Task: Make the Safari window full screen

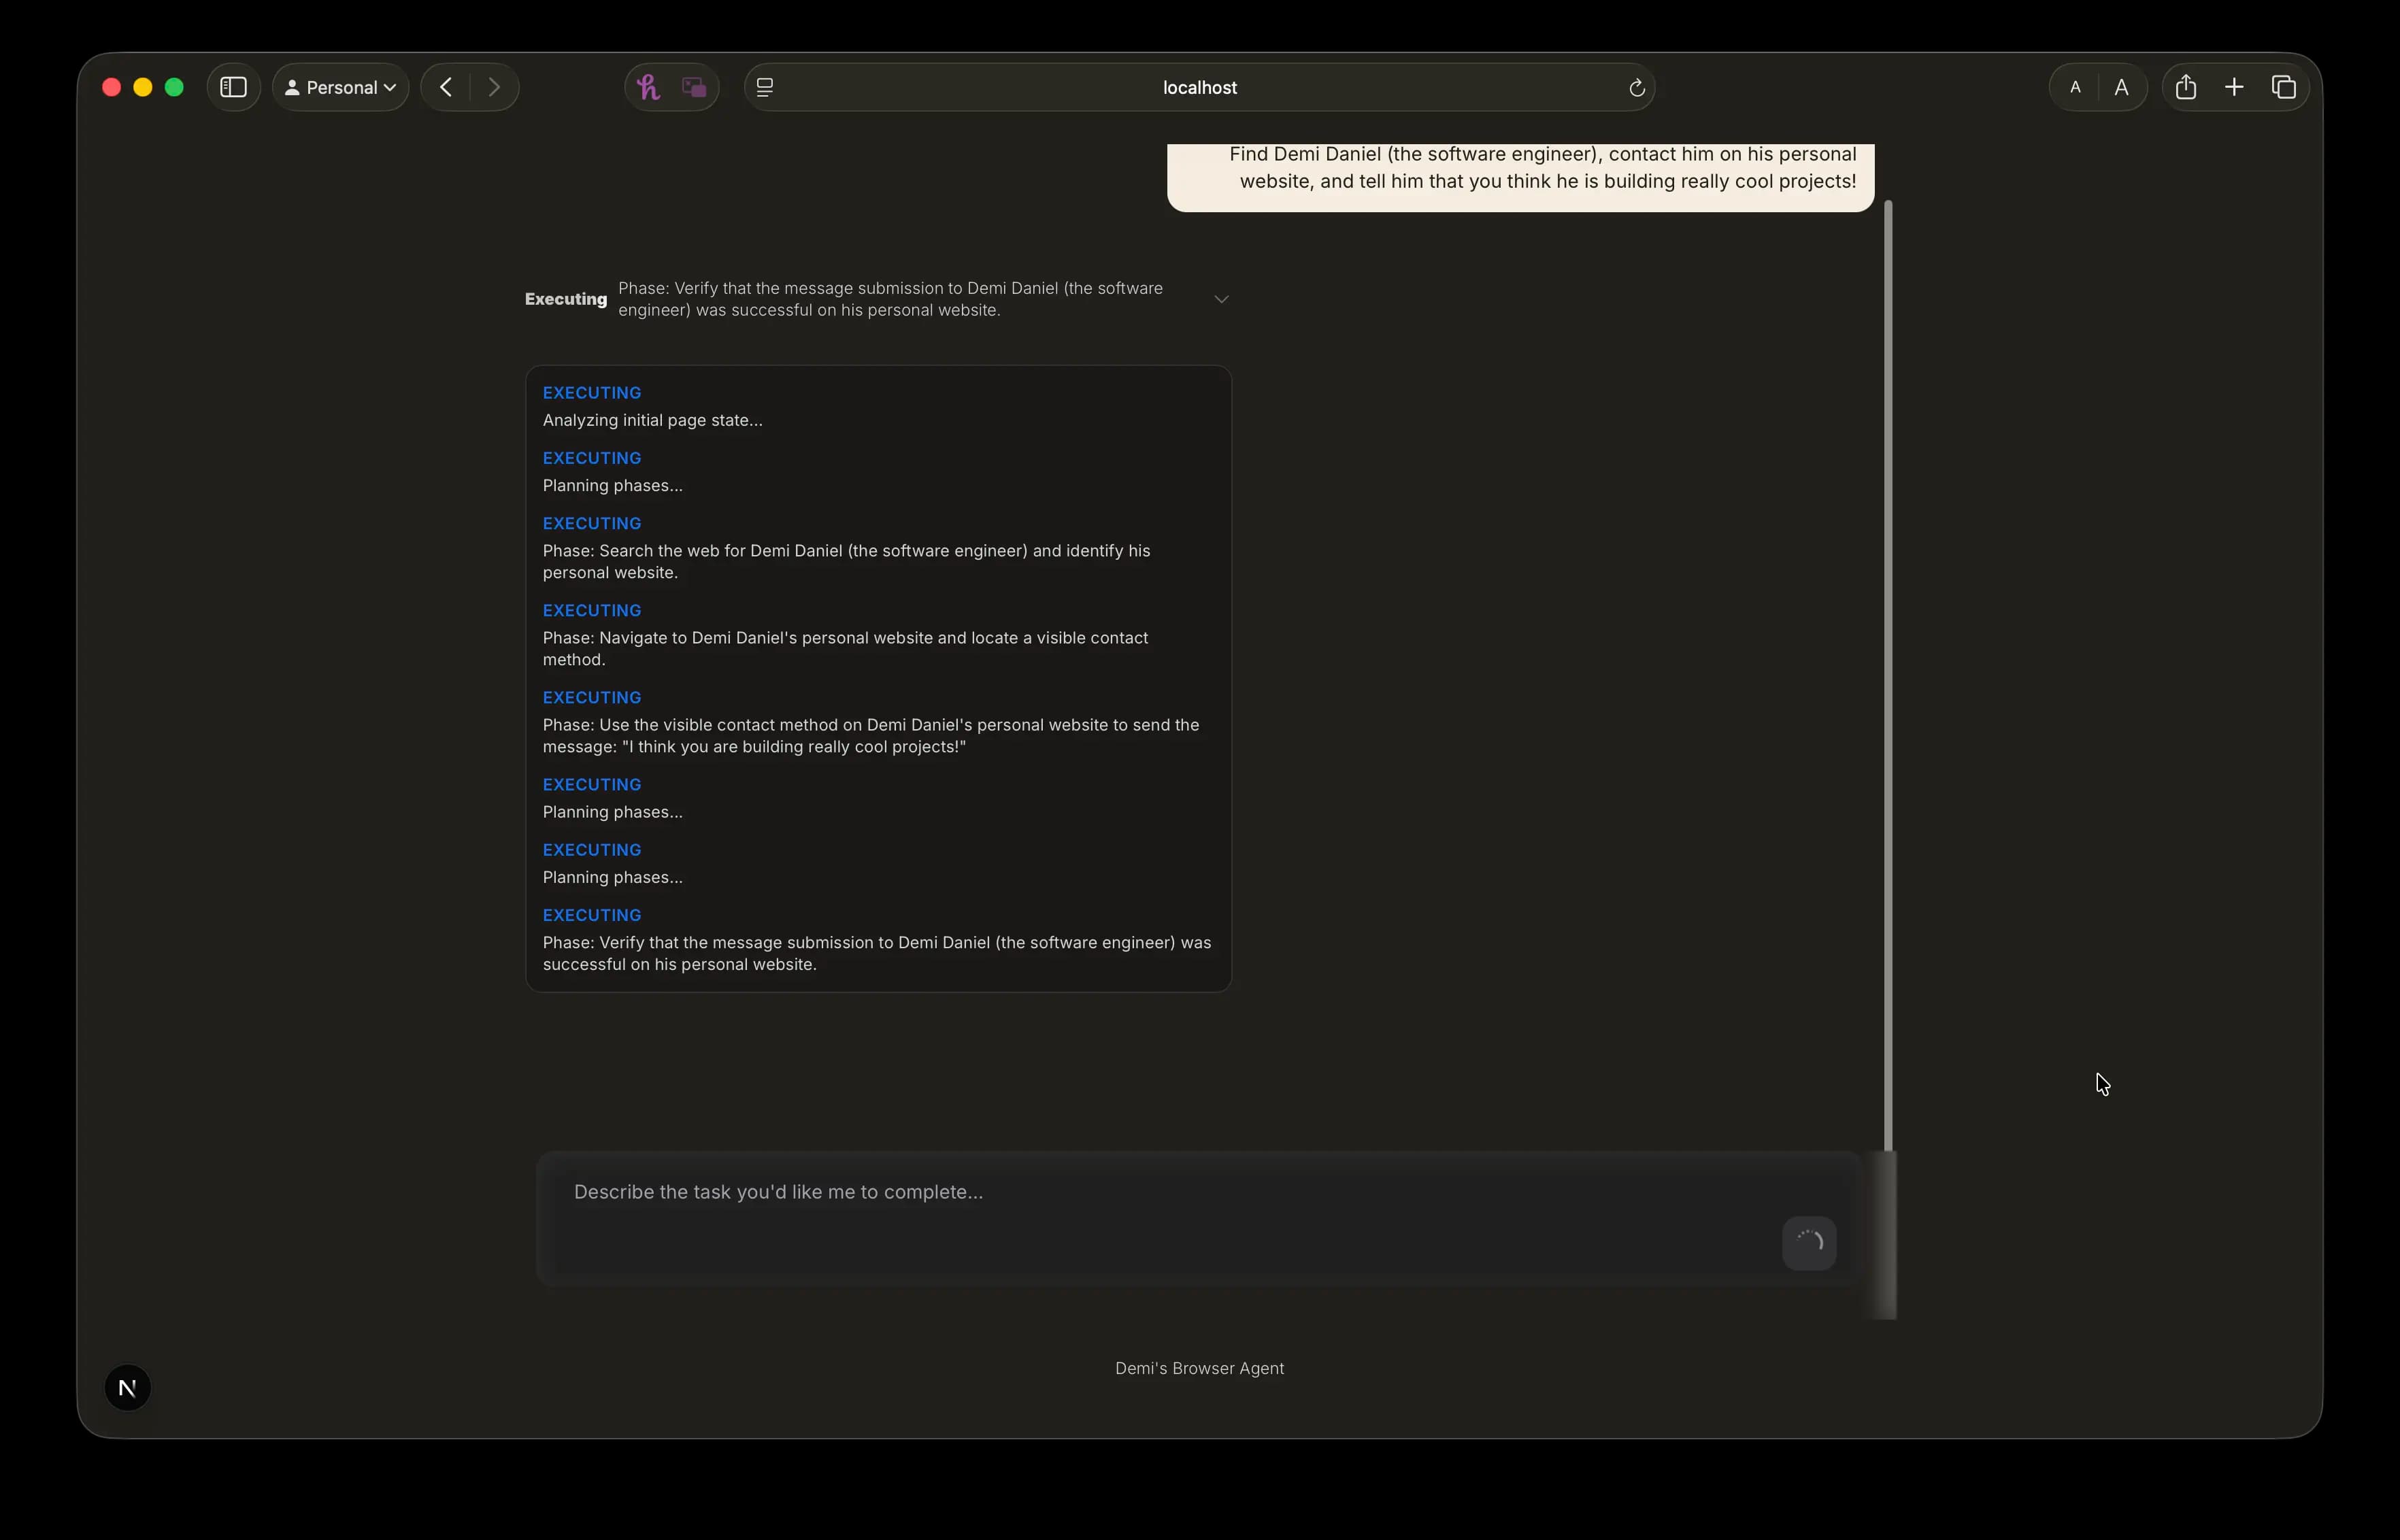Action: (174, 87)
